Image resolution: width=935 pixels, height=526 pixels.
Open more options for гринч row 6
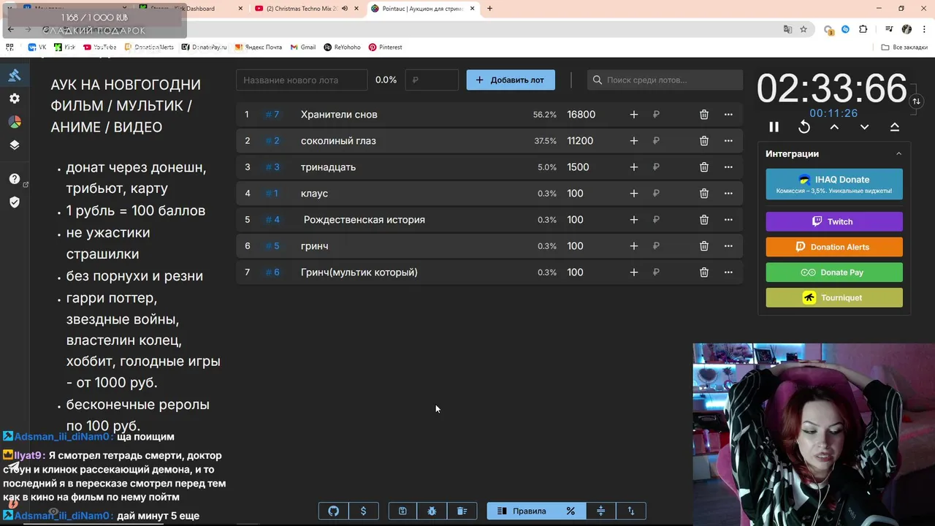(728, 246)
